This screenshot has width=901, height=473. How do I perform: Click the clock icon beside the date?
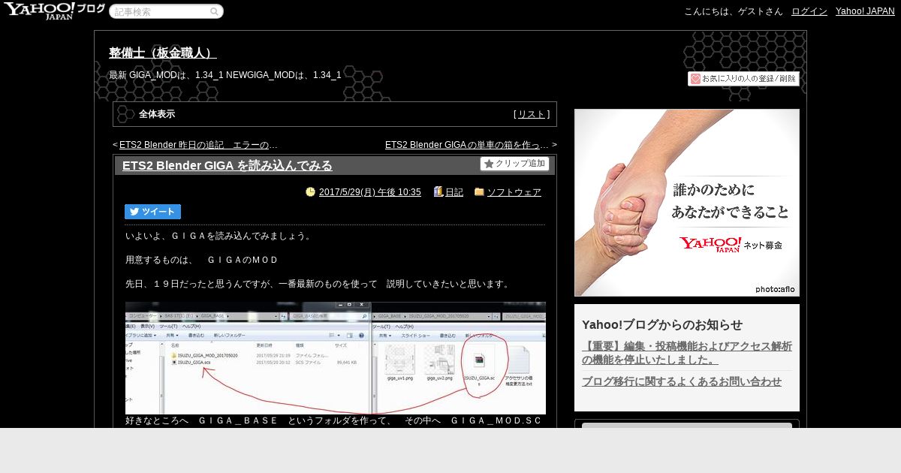point(310,192)
